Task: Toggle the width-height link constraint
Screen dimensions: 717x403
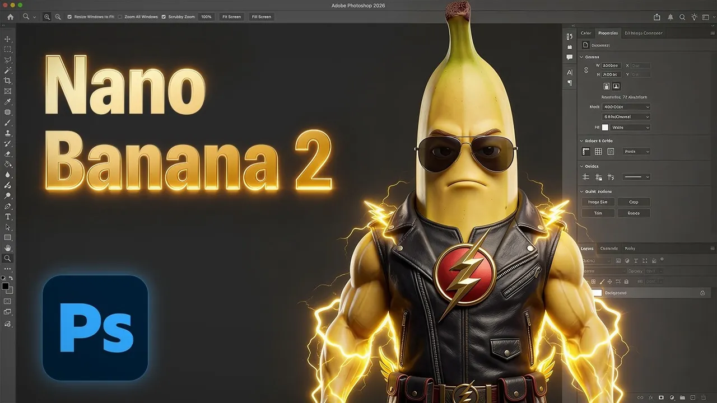Action: [586, 70]
